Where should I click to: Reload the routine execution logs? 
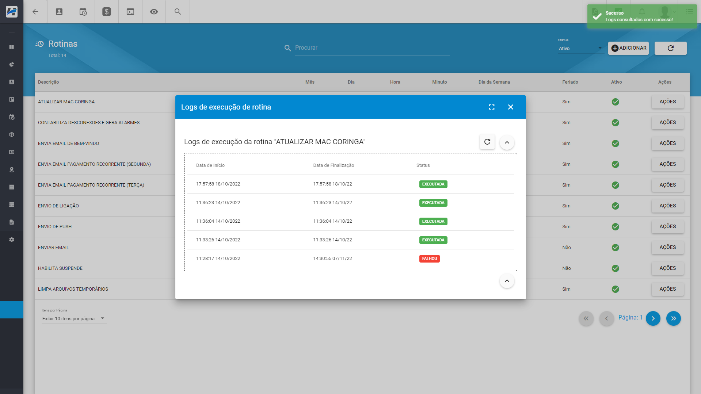(487, 142)
